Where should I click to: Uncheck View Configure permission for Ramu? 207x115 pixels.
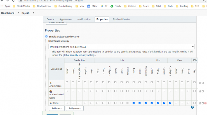(x=170, y=103)
